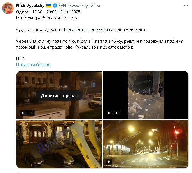Screen dimensions: 192x173
Task: Click the 0:00 time label on first video
Action: pos(30,113)
